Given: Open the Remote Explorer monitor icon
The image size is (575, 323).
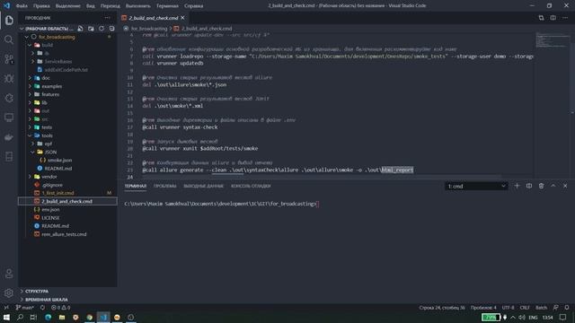Looking at the screenshot, I should coord(9,118).
